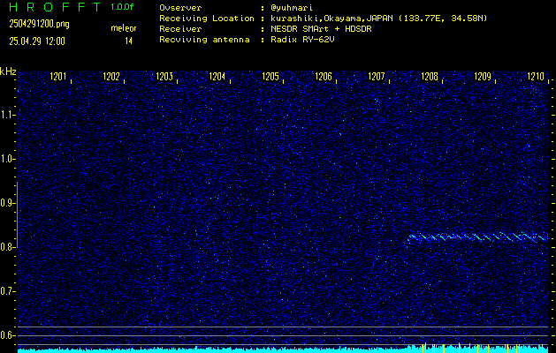Image resolution: width=556 pixels, height=353 pixels.
Task: Click the 1.1 kHz axis label
Action: coord(6,115)
